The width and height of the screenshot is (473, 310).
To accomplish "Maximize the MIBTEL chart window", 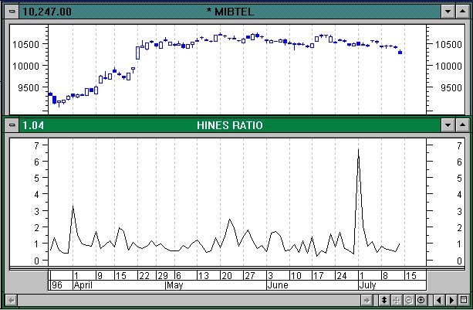I will coord(462,12).
